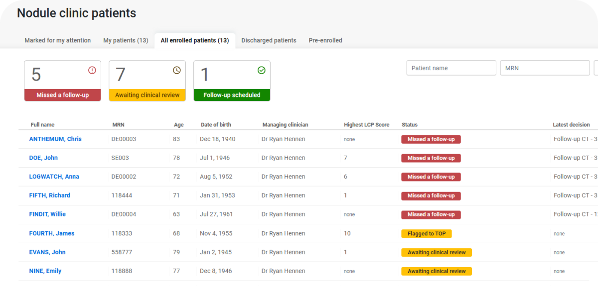Go to the Pre-enrolled tab
598x286 pixels.
coord(325,41)
